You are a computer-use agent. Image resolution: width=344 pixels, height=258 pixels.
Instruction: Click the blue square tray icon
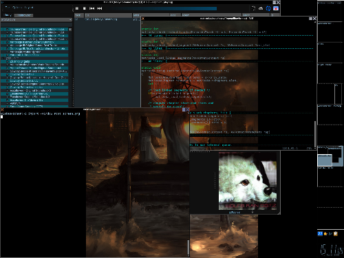(320, 233)
